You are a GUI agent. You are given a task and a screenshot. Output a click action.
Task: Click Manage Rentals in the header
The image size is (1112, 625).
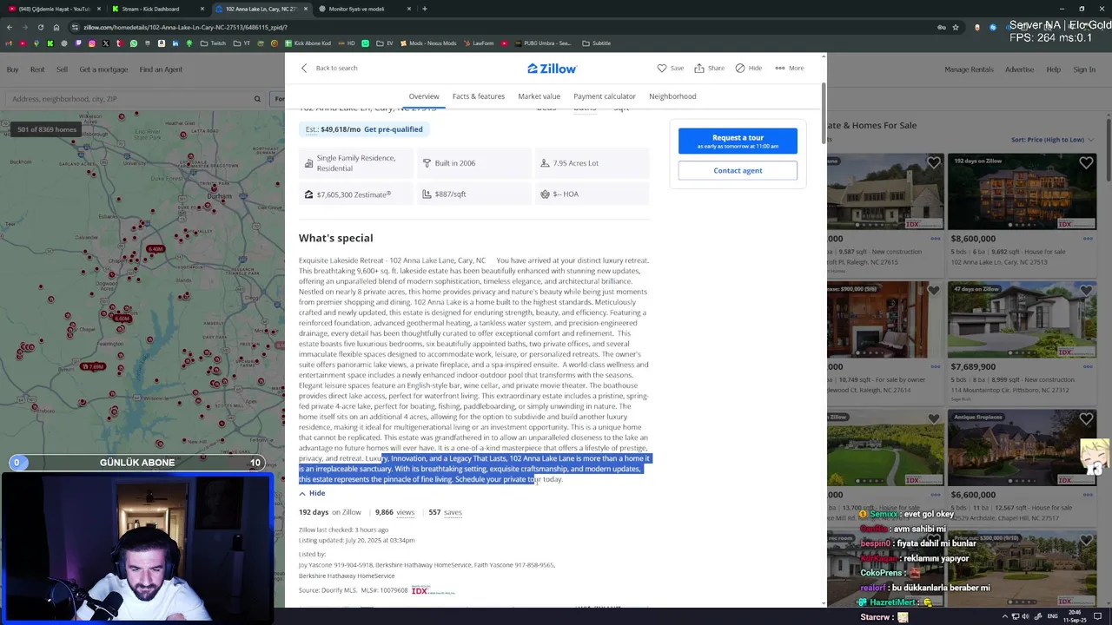click(969, 69)
